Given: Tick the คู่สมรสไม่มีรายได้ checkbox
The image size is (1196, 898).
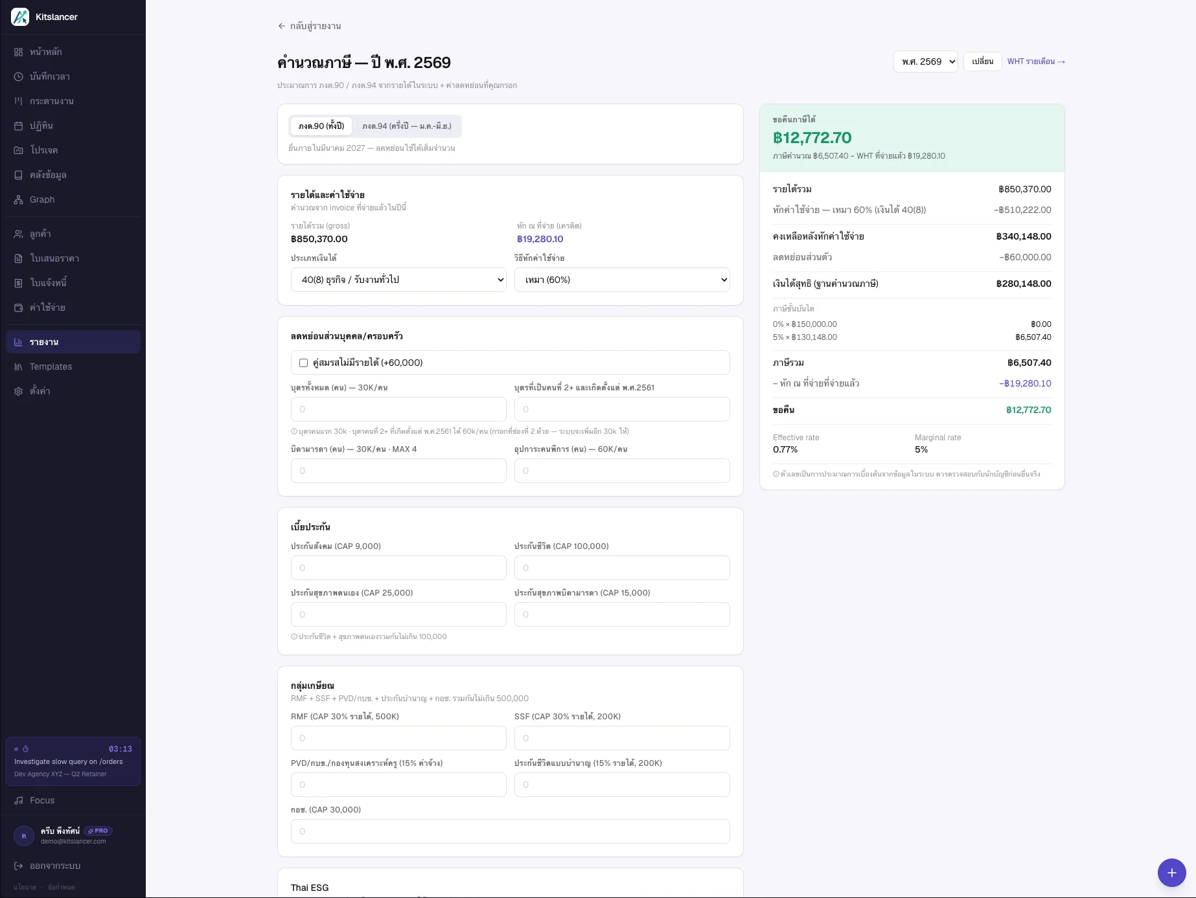Looking at the screenshot, I should [303, 363].
